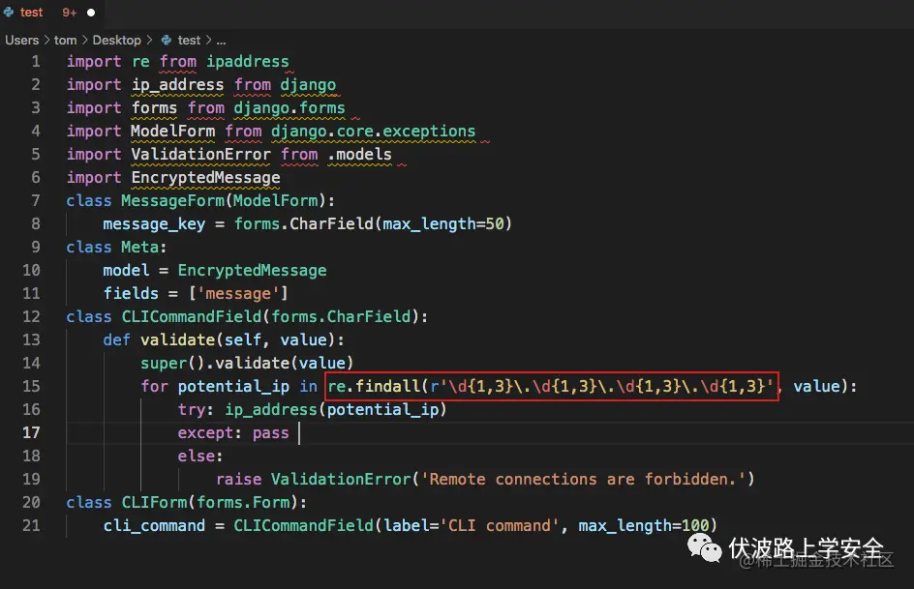Click 'MessageForm' class name on line 7
Viewport: 914px width, 589px height.
pos(172,201)
